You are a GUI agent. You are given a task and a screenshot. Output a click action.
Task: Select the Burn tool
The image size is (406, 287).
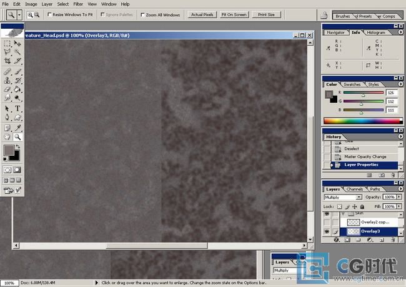point(17,98)
